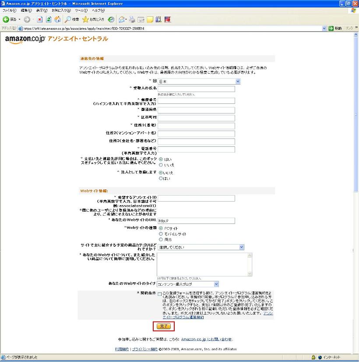The image size is (359, 362).
Task: Open Favorites (お気に入り) star pane
Action: click(93, 19)
